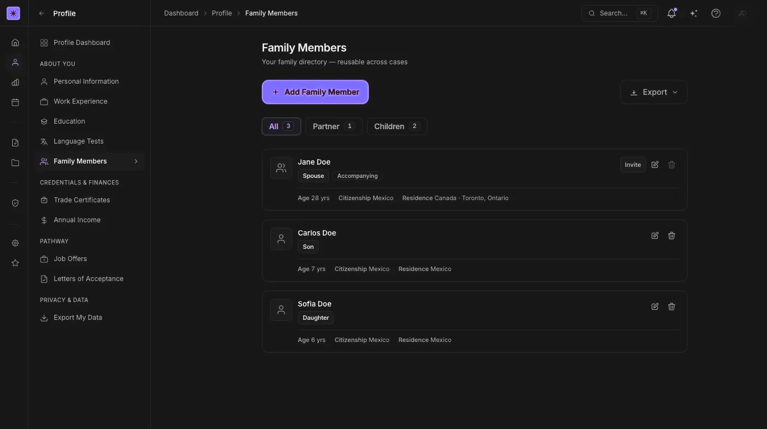Screen dimensions: 767x429
Task: Edit Sofia Doe's entry
Action: (655, 307)
